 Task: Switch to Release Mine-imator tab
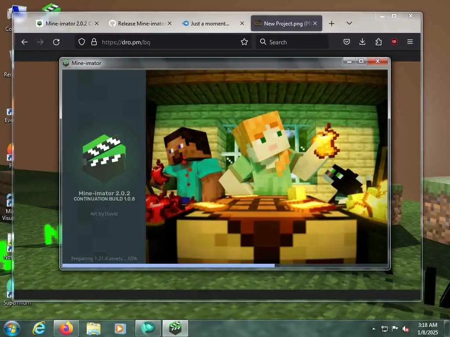141,24
